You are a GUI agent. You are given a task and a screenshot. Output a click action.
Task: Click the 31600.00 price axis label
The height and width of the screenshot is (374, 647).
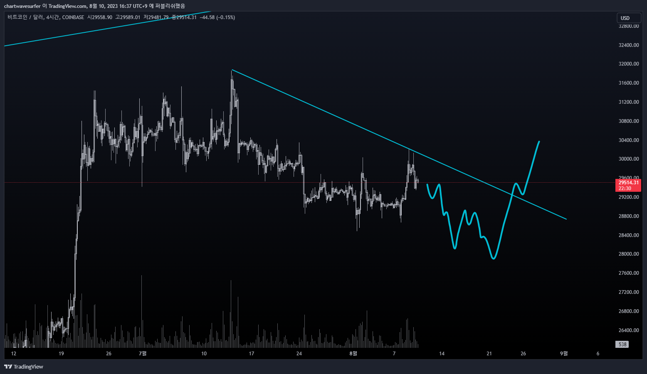point(629,83)
